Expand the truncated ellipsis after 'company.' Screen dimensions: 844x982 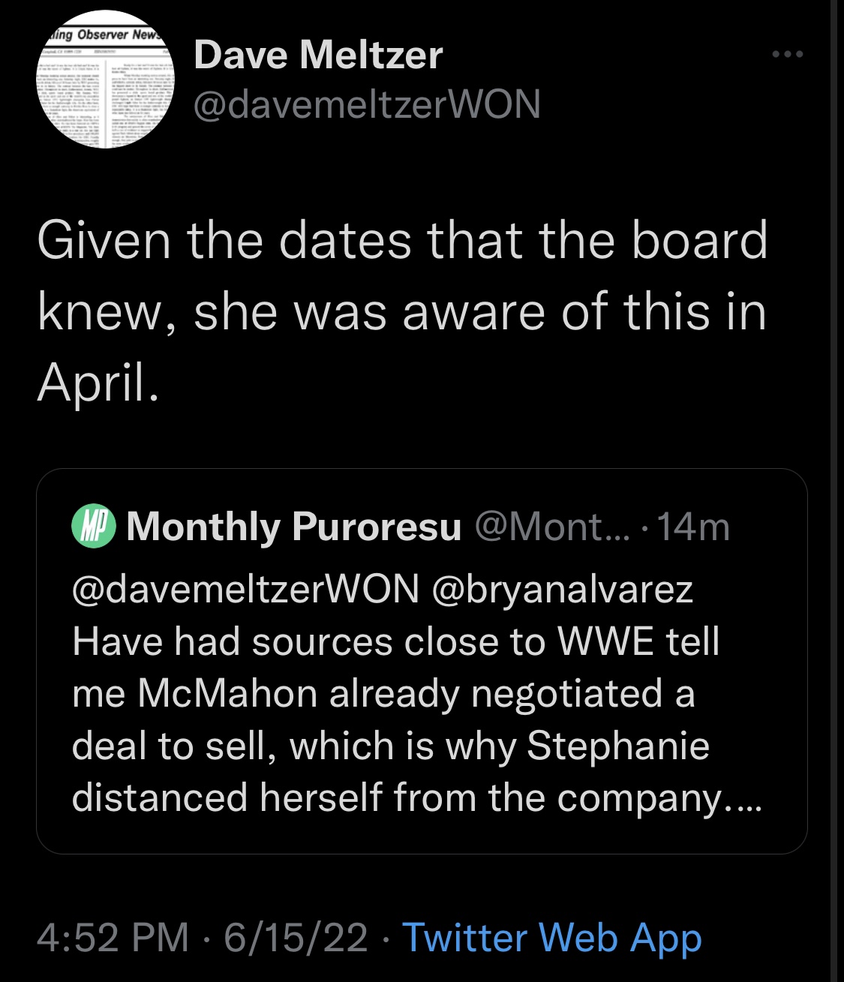tap(743, 798)
